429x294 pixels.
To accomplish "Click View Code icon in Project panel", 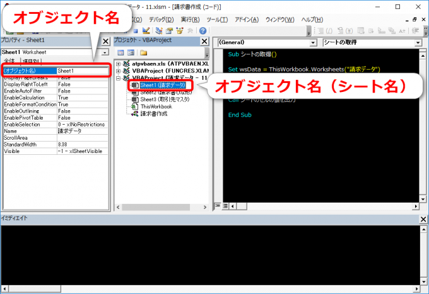I will (x=120, y=52).
